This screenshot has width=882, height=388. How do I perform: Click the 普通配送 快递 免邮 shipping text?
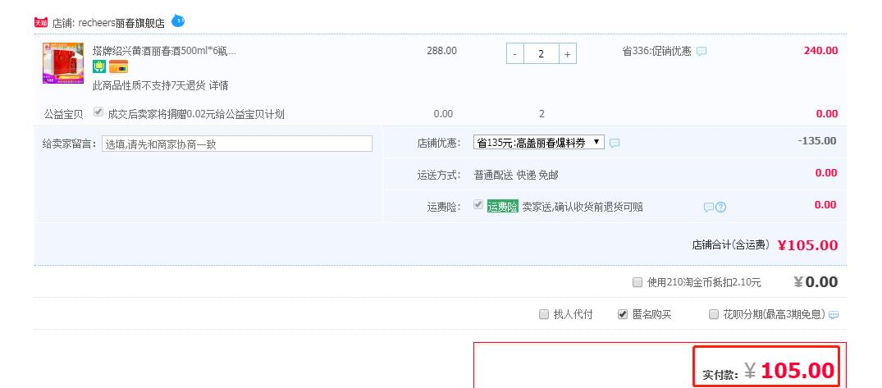[x=516, y=175]
